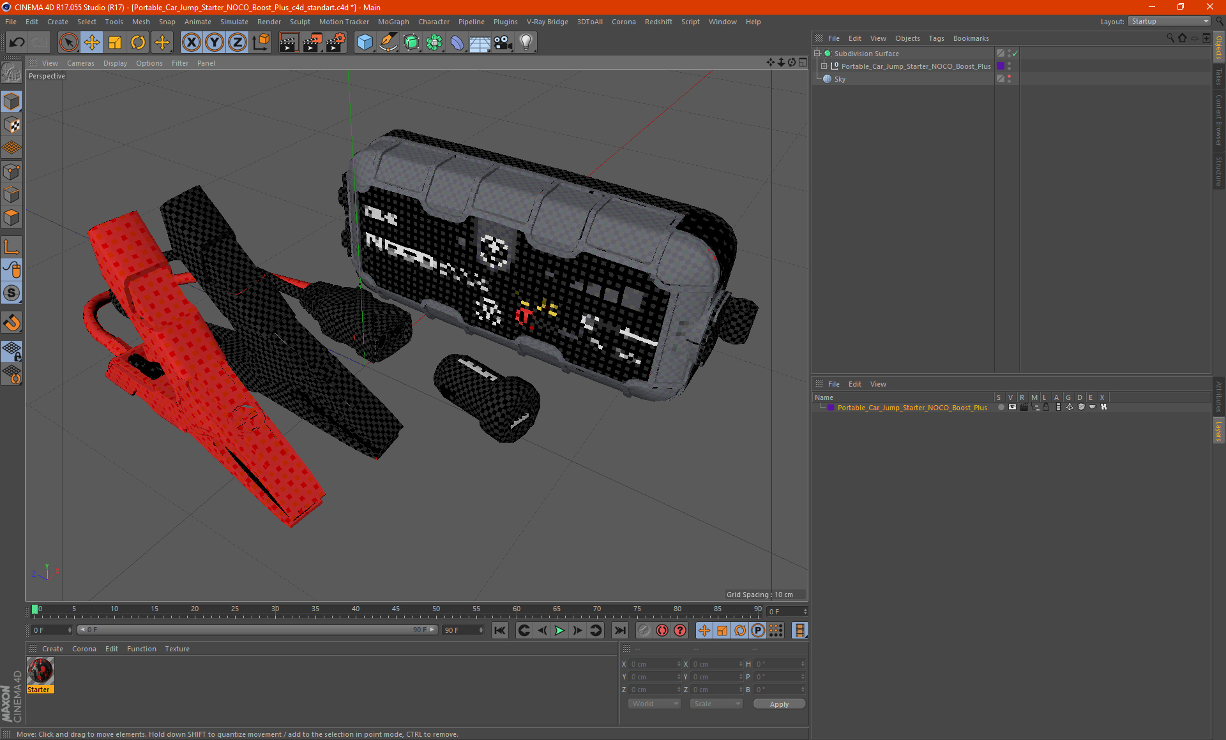The image size is (1226, 740).
Task: Open the File menu
Action: [11, 22]
